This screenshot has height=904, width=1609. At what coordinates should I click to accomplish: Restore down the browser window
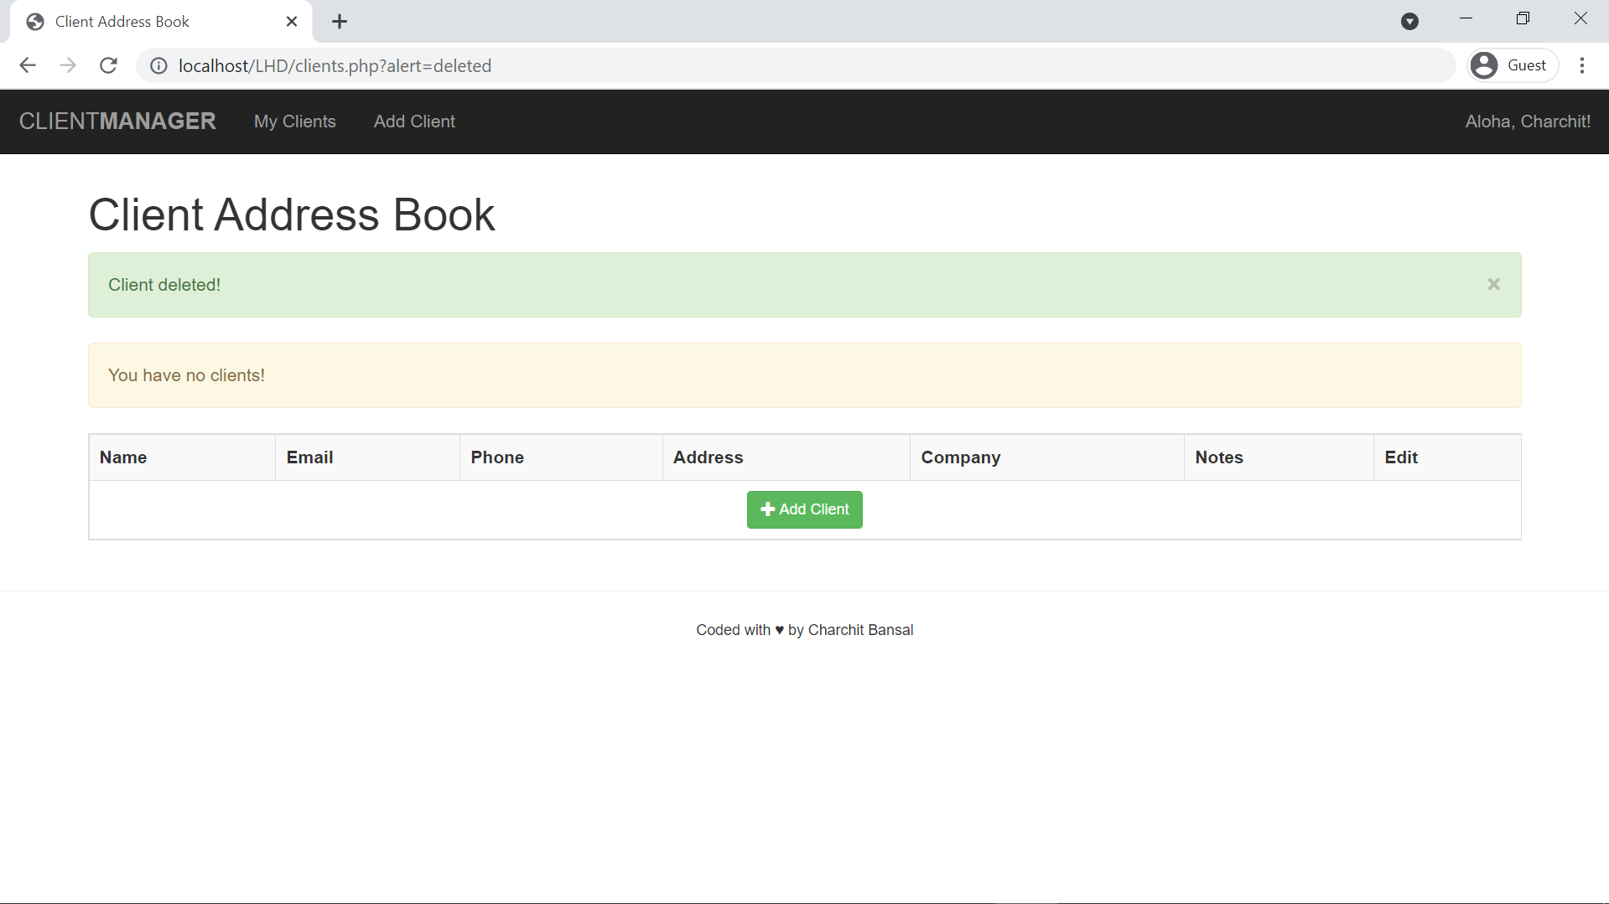coord(1523,18)
